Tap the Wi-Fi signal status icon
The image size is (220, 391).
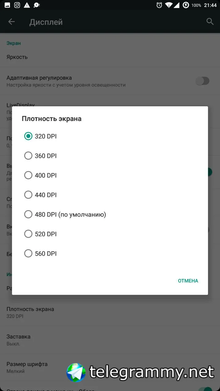pos(168,5)
